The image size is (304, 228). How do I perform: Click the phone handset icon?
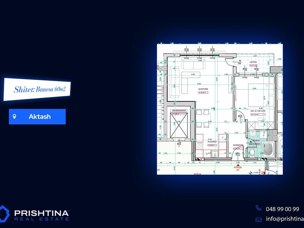tap(259, 208)
